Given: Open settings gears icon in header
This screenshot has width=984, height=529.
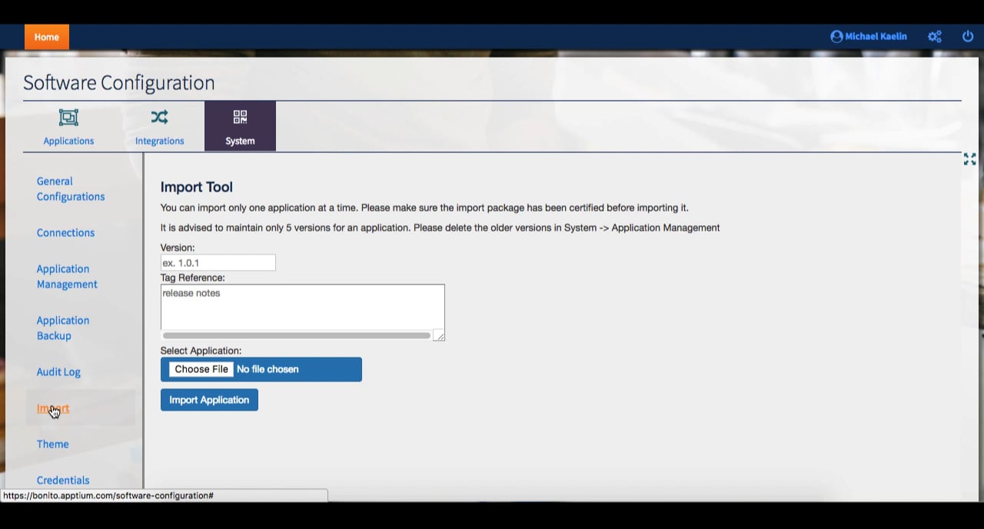Looking at the screenshot, I should click(935, 36).
